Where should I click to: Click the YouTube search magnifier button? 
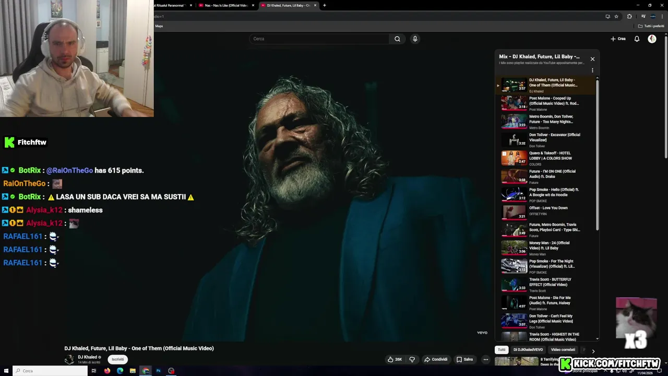397,39
